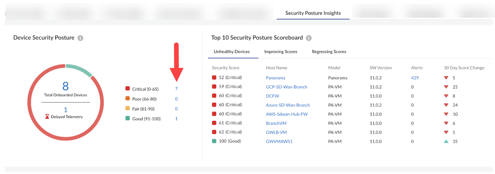Click info icon next to Scoreboard title

pyautogui.click(x=309, y=38)
